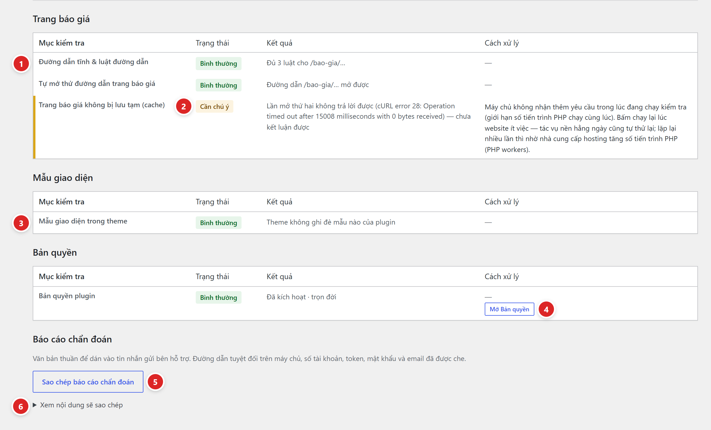
Task: Click the 'Cần chú ý' status badge
Action: [x=214, y=107]
